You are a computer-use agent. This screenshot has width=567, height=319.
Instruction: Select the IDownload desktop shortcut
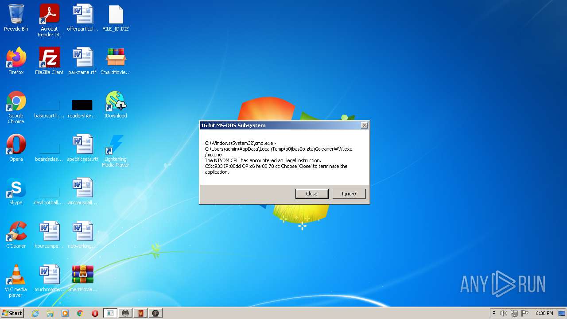(116, 105)
